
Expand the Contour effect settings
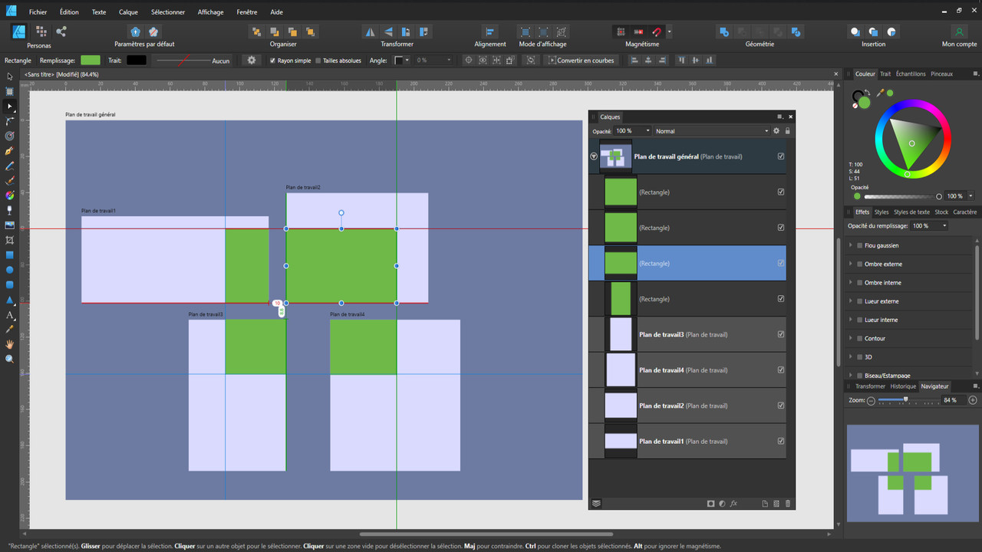click(x=850, y=338)
